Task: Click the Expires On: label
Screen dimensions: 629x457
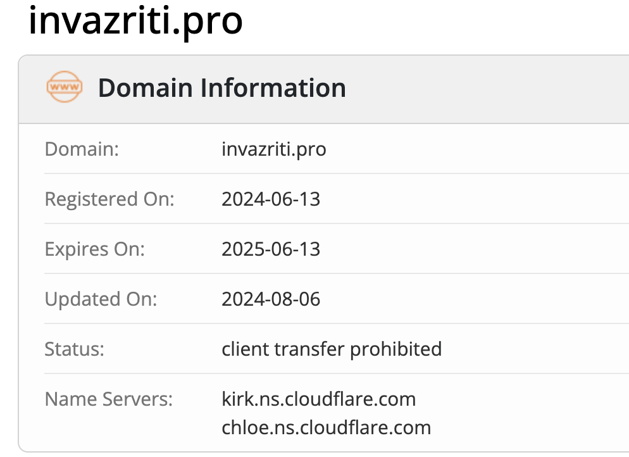Action: tap(95, 249)
